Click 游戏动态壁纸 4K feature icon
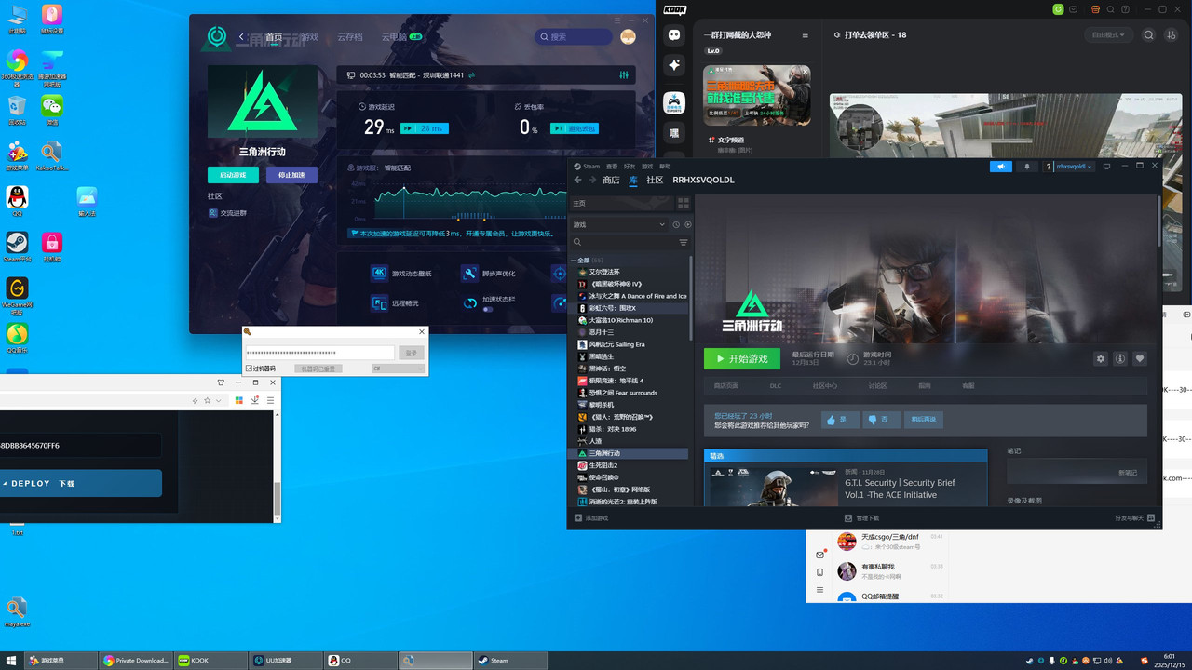1192x670 pixels. 379,274
